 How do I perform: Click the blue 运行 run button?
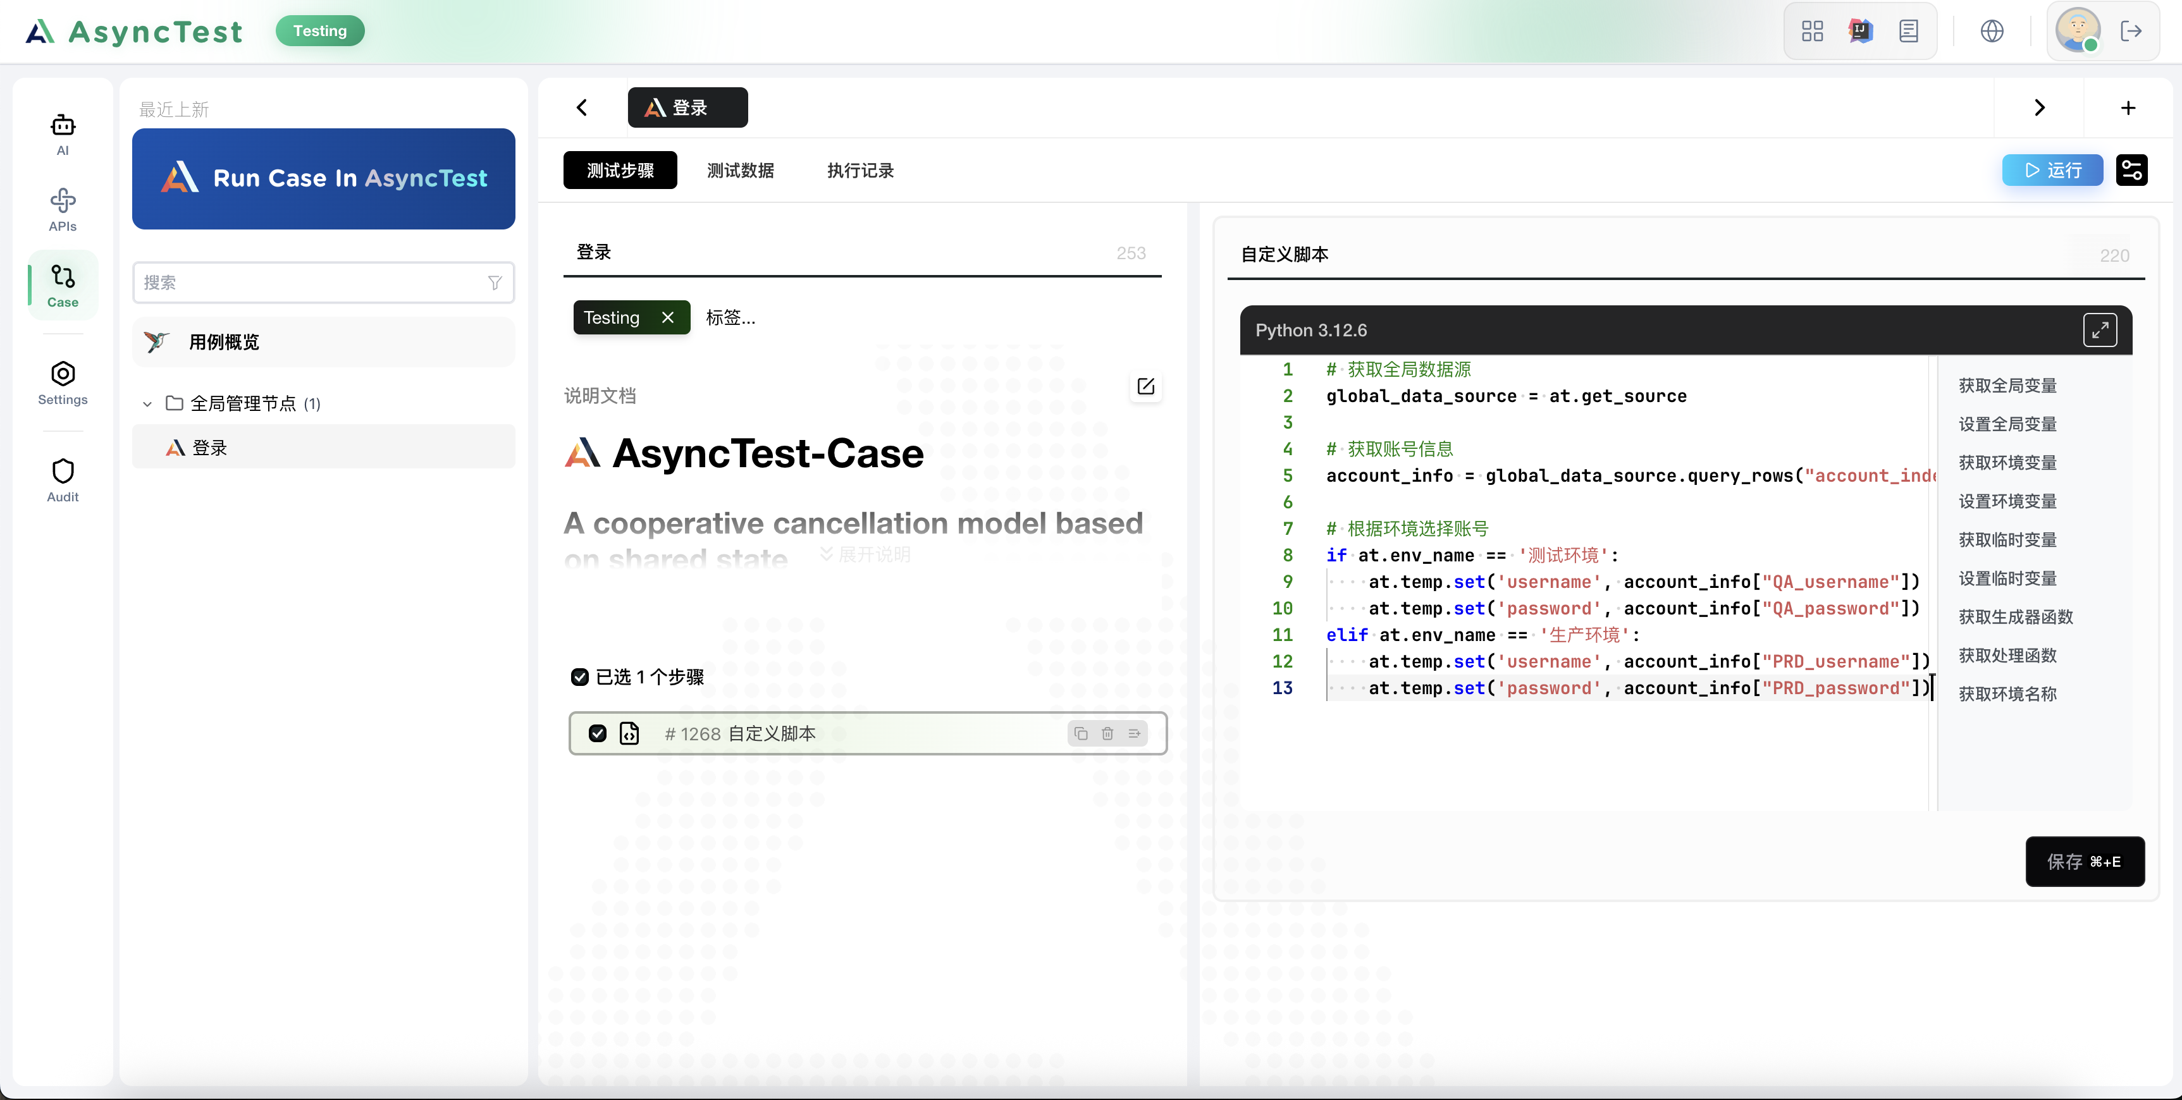pos(2052,170)
